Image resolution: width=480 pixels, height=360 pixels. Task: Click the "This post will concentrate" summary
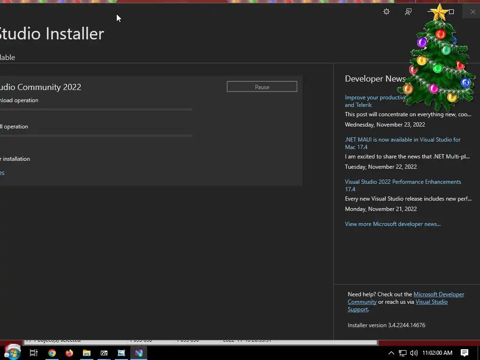pyautogui.click(x=408, y=114)
